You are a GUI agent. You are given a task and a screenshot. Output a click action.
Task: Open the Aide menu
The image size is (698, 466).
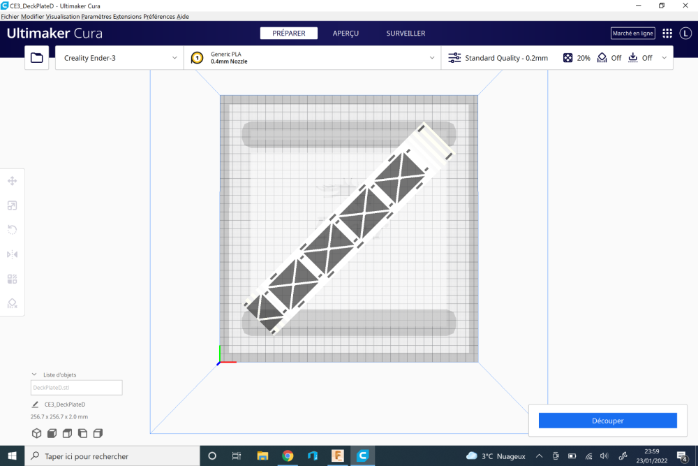pyautogui.click(x=183, y=17)
